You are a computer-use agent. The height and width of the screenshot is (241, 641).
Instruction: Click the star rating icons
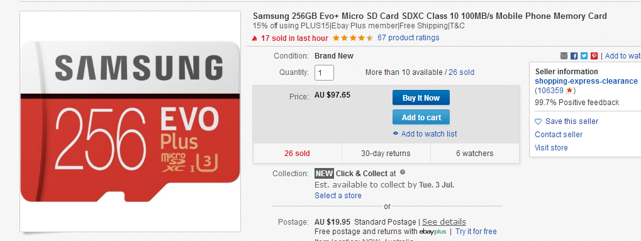(x=353, y=38)
